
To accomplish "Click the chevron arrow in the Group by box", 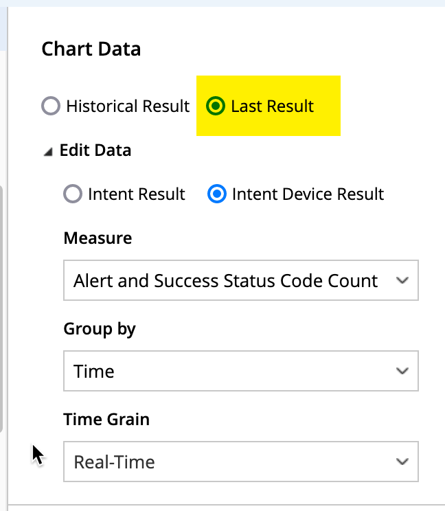I will click(402, 372).
